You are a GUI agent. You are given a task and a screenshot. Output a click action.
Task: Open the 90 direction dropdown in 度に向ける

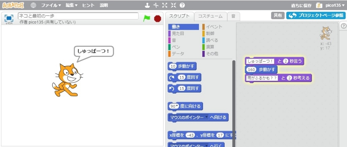click(177, 106)
